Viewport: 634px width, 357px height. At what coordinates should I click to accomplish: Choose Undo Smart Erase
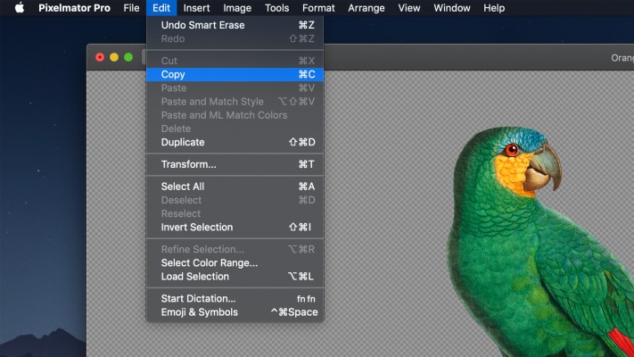click(x=202, y=25)
